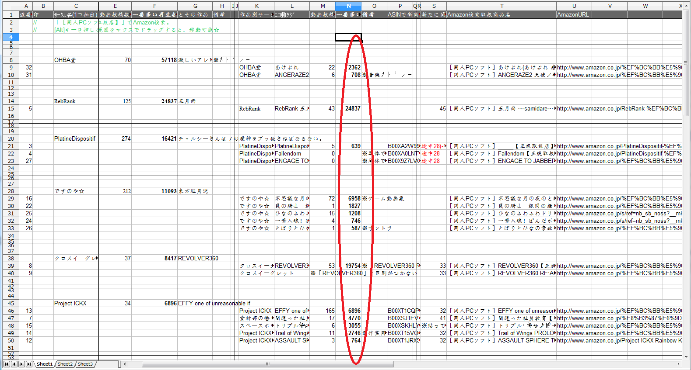Select column G by its header

pos(195,6)
